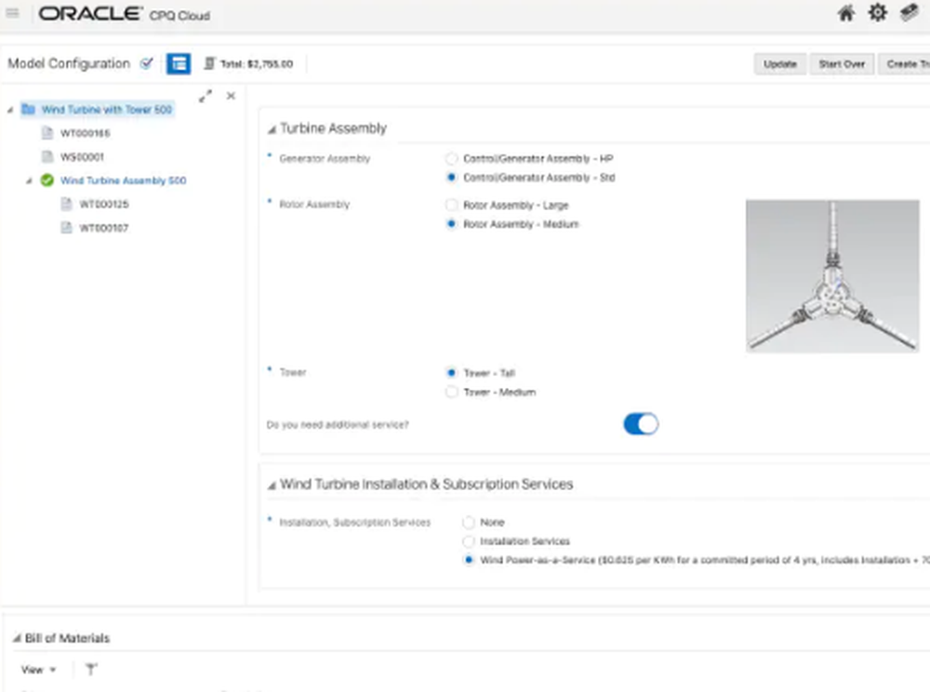This screenshot has height=692, width=930.
Task: Expand the tree panel with arrows icon
Action: [x=206, y=96]
